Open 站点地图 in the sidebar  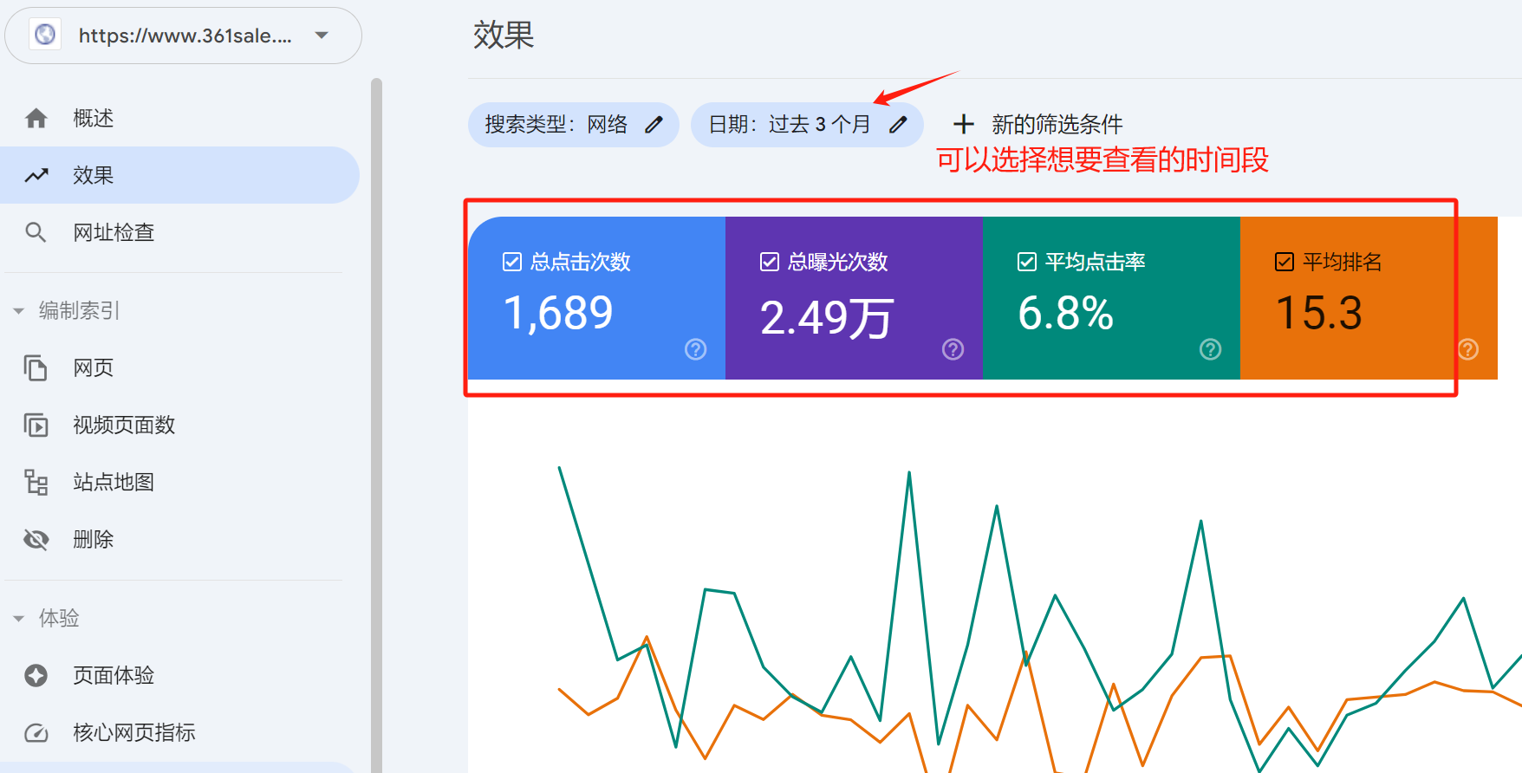pyautogui.click(x=114, y=482)
